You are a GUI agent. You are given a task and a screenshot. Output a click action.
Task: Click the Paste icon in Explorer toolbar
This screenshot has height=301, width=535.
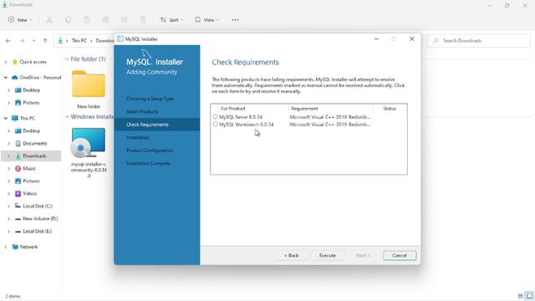click(87, 20)
